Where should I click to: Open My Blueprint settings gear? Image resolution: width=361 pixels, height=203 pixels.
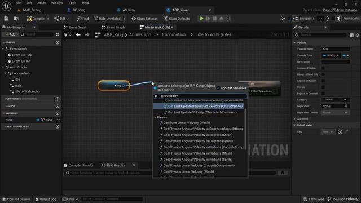tap(58, 34)
